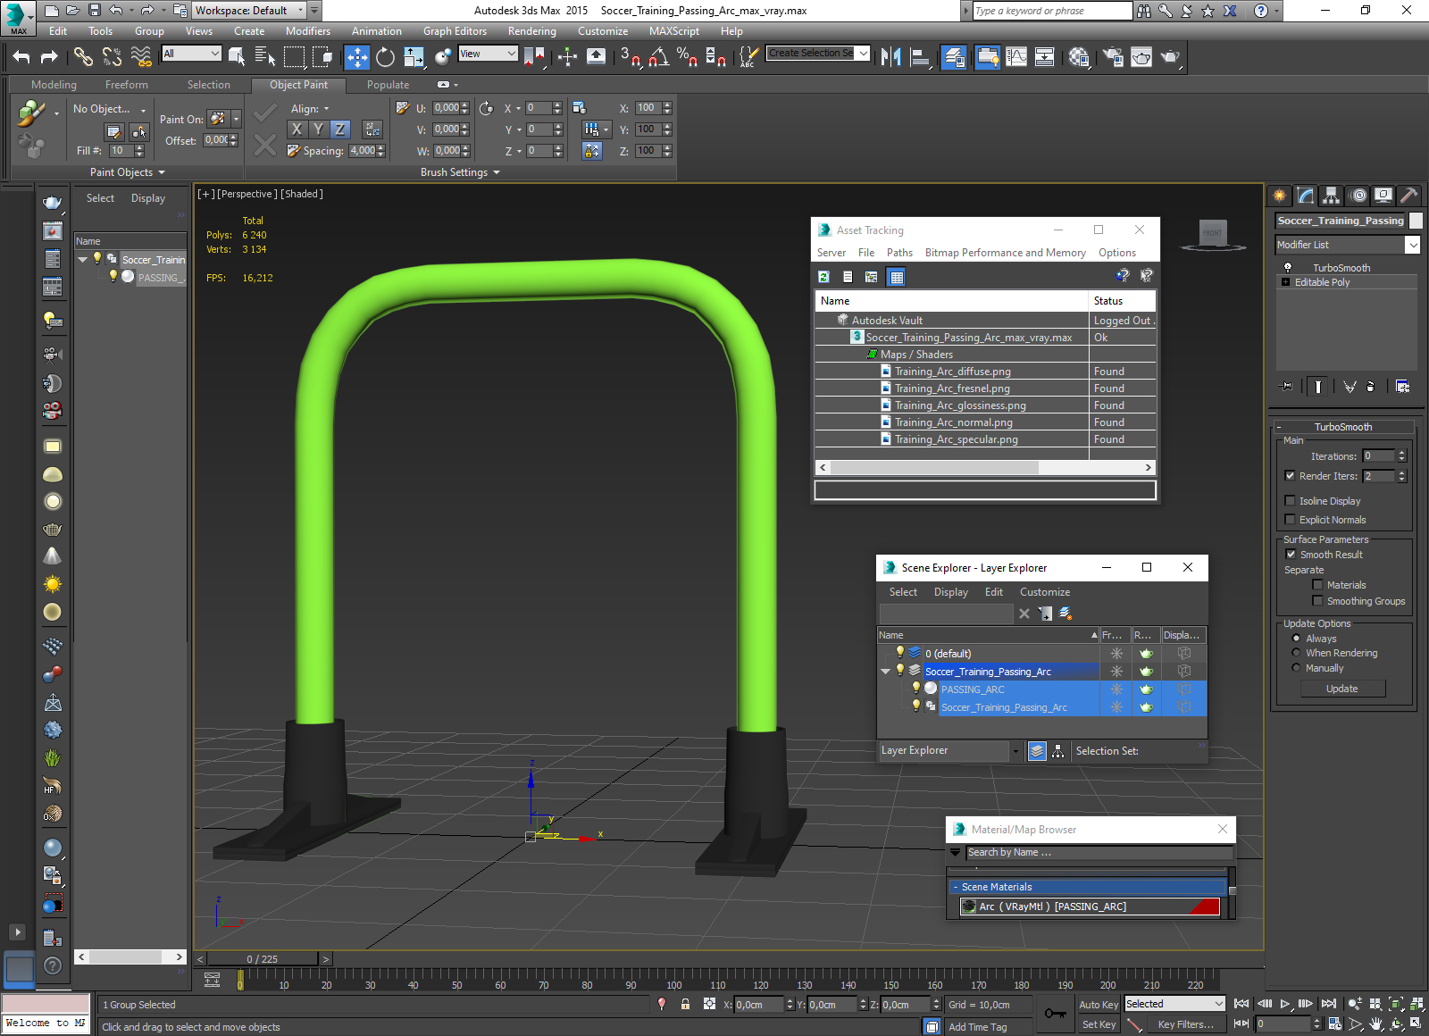Collapse Soccer_Training_Passing_Arc layer in Layer Explorer
The image size is (1429, 1036).
[886, 672]
